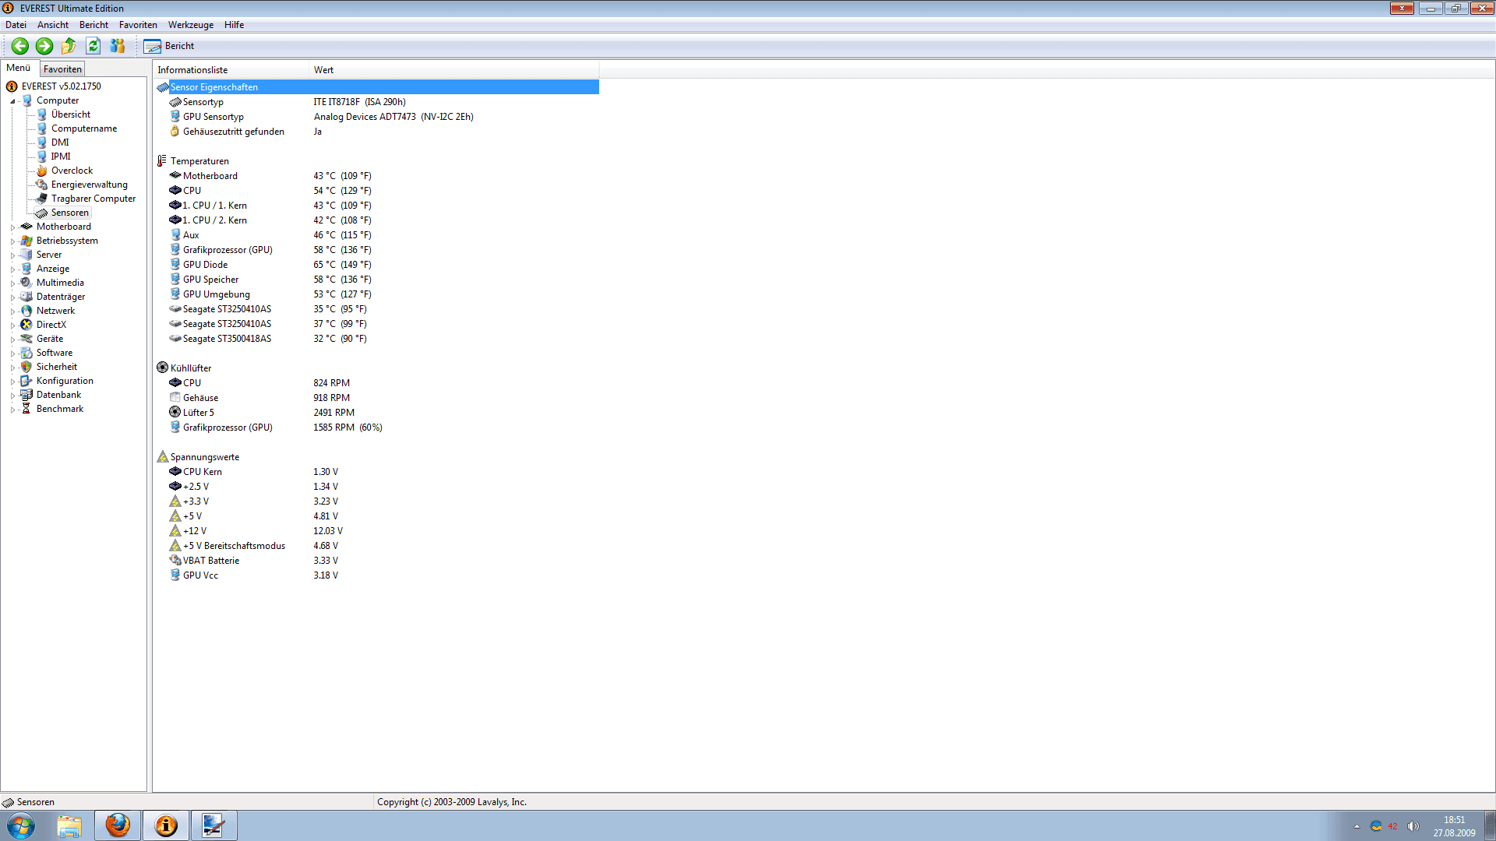The height and width of the screenshot is (841, 1496).
Task: Click the Wert column header
Action: pos(454,70)
